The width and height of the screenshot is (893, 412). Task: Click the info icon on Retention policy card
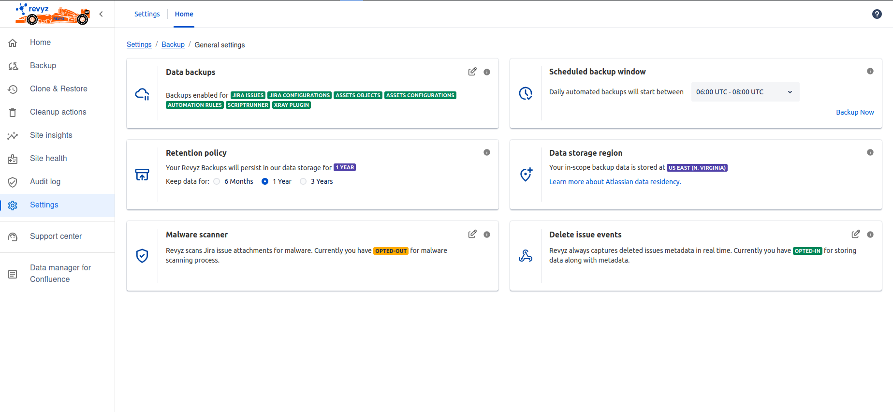pyautogui.click(x=486, y=152)
